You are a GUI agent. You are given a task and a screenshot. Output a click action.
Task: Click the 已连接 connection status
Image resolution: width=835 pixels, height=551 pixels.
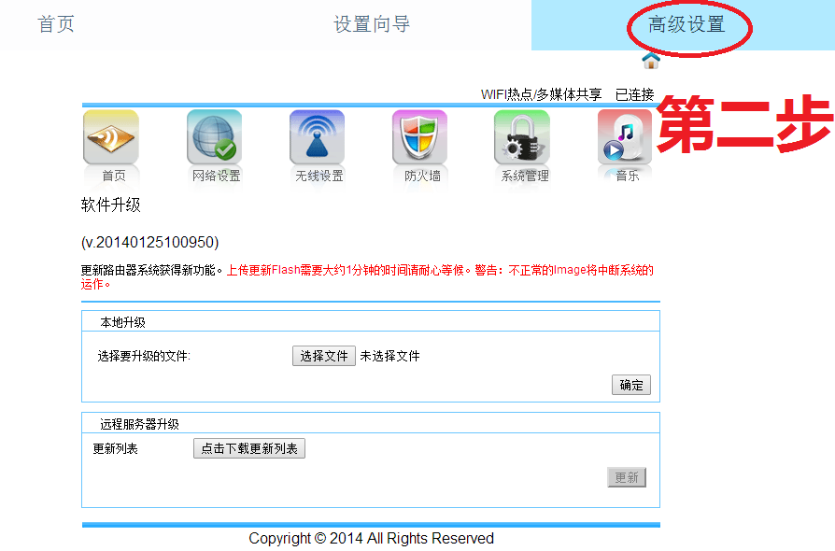pyautogui.click(x=634, y=94)
